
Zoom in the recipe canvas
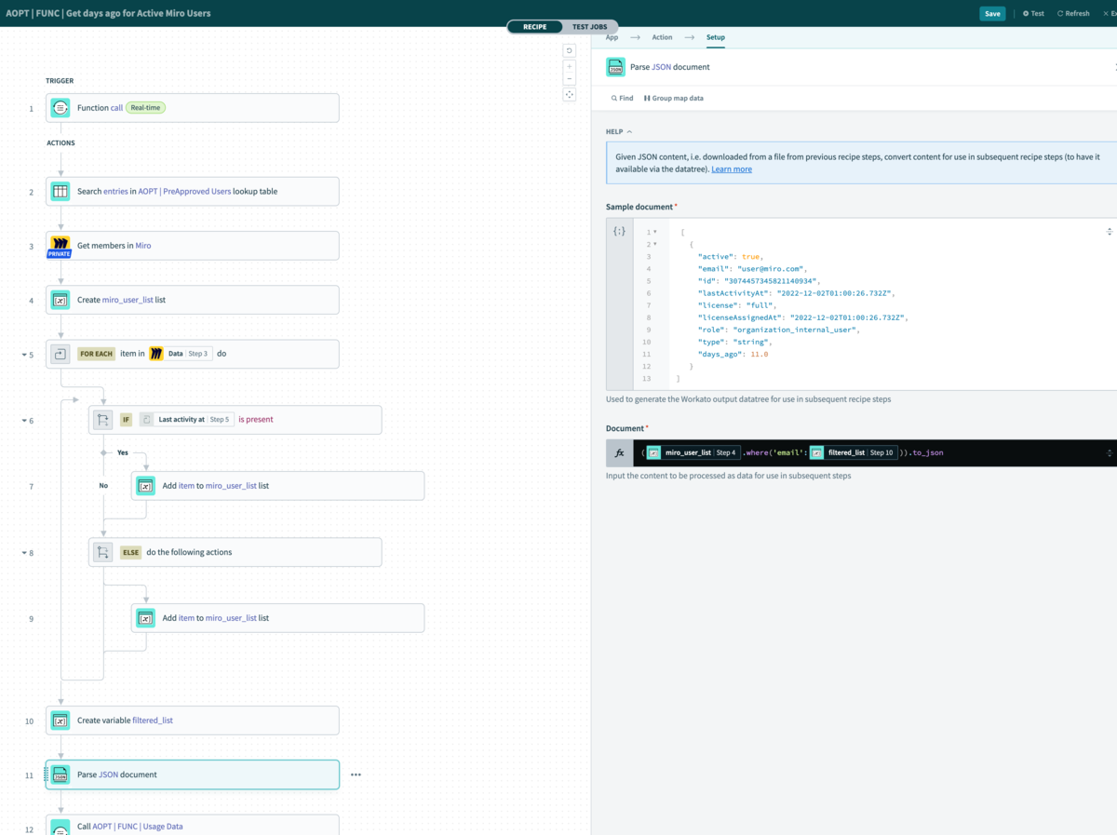tap(569, 66)
